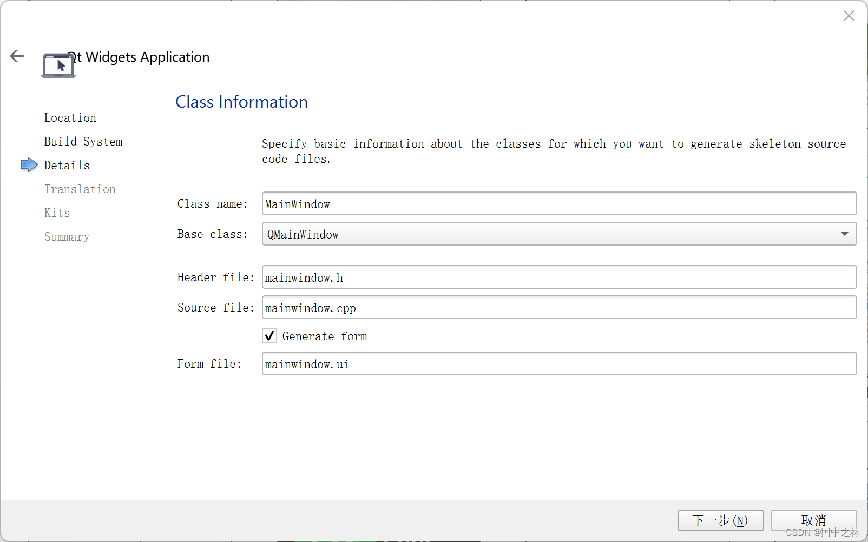Toggle the Generate form checkbox
This screenshot has width=868, height=542.
tap(269, 336)
